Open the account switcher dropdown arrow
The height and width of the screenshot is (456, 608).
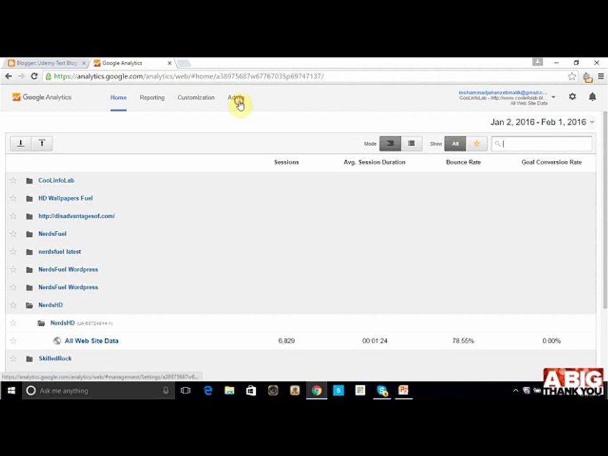[x=554, y=97]
